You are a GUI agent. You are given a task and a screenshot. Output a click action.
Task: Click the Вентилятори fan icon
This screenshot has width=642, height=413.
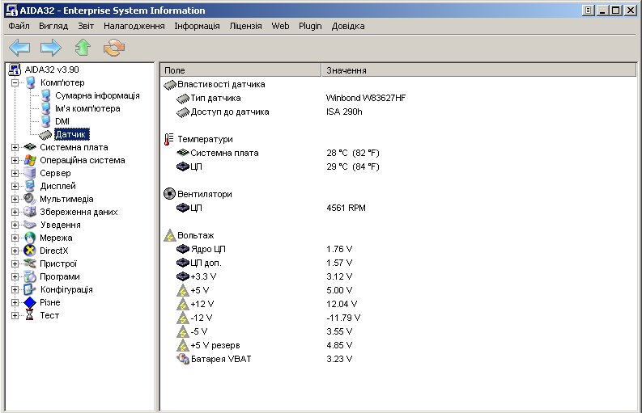pyautogui.click(x=169, y=194)
